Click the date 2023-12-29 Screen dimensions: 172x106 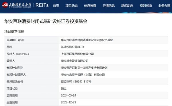tap(69, 102)
